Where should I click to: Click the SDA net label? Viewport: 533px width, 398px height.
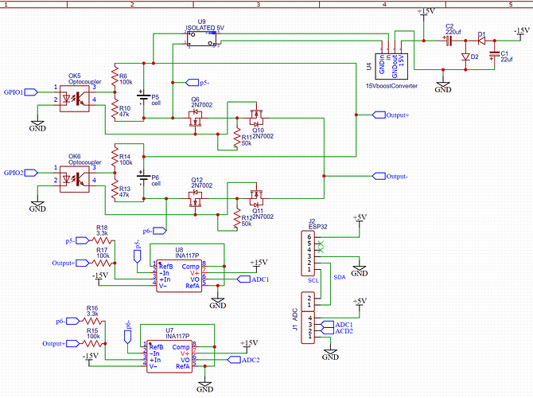point(339,277)
